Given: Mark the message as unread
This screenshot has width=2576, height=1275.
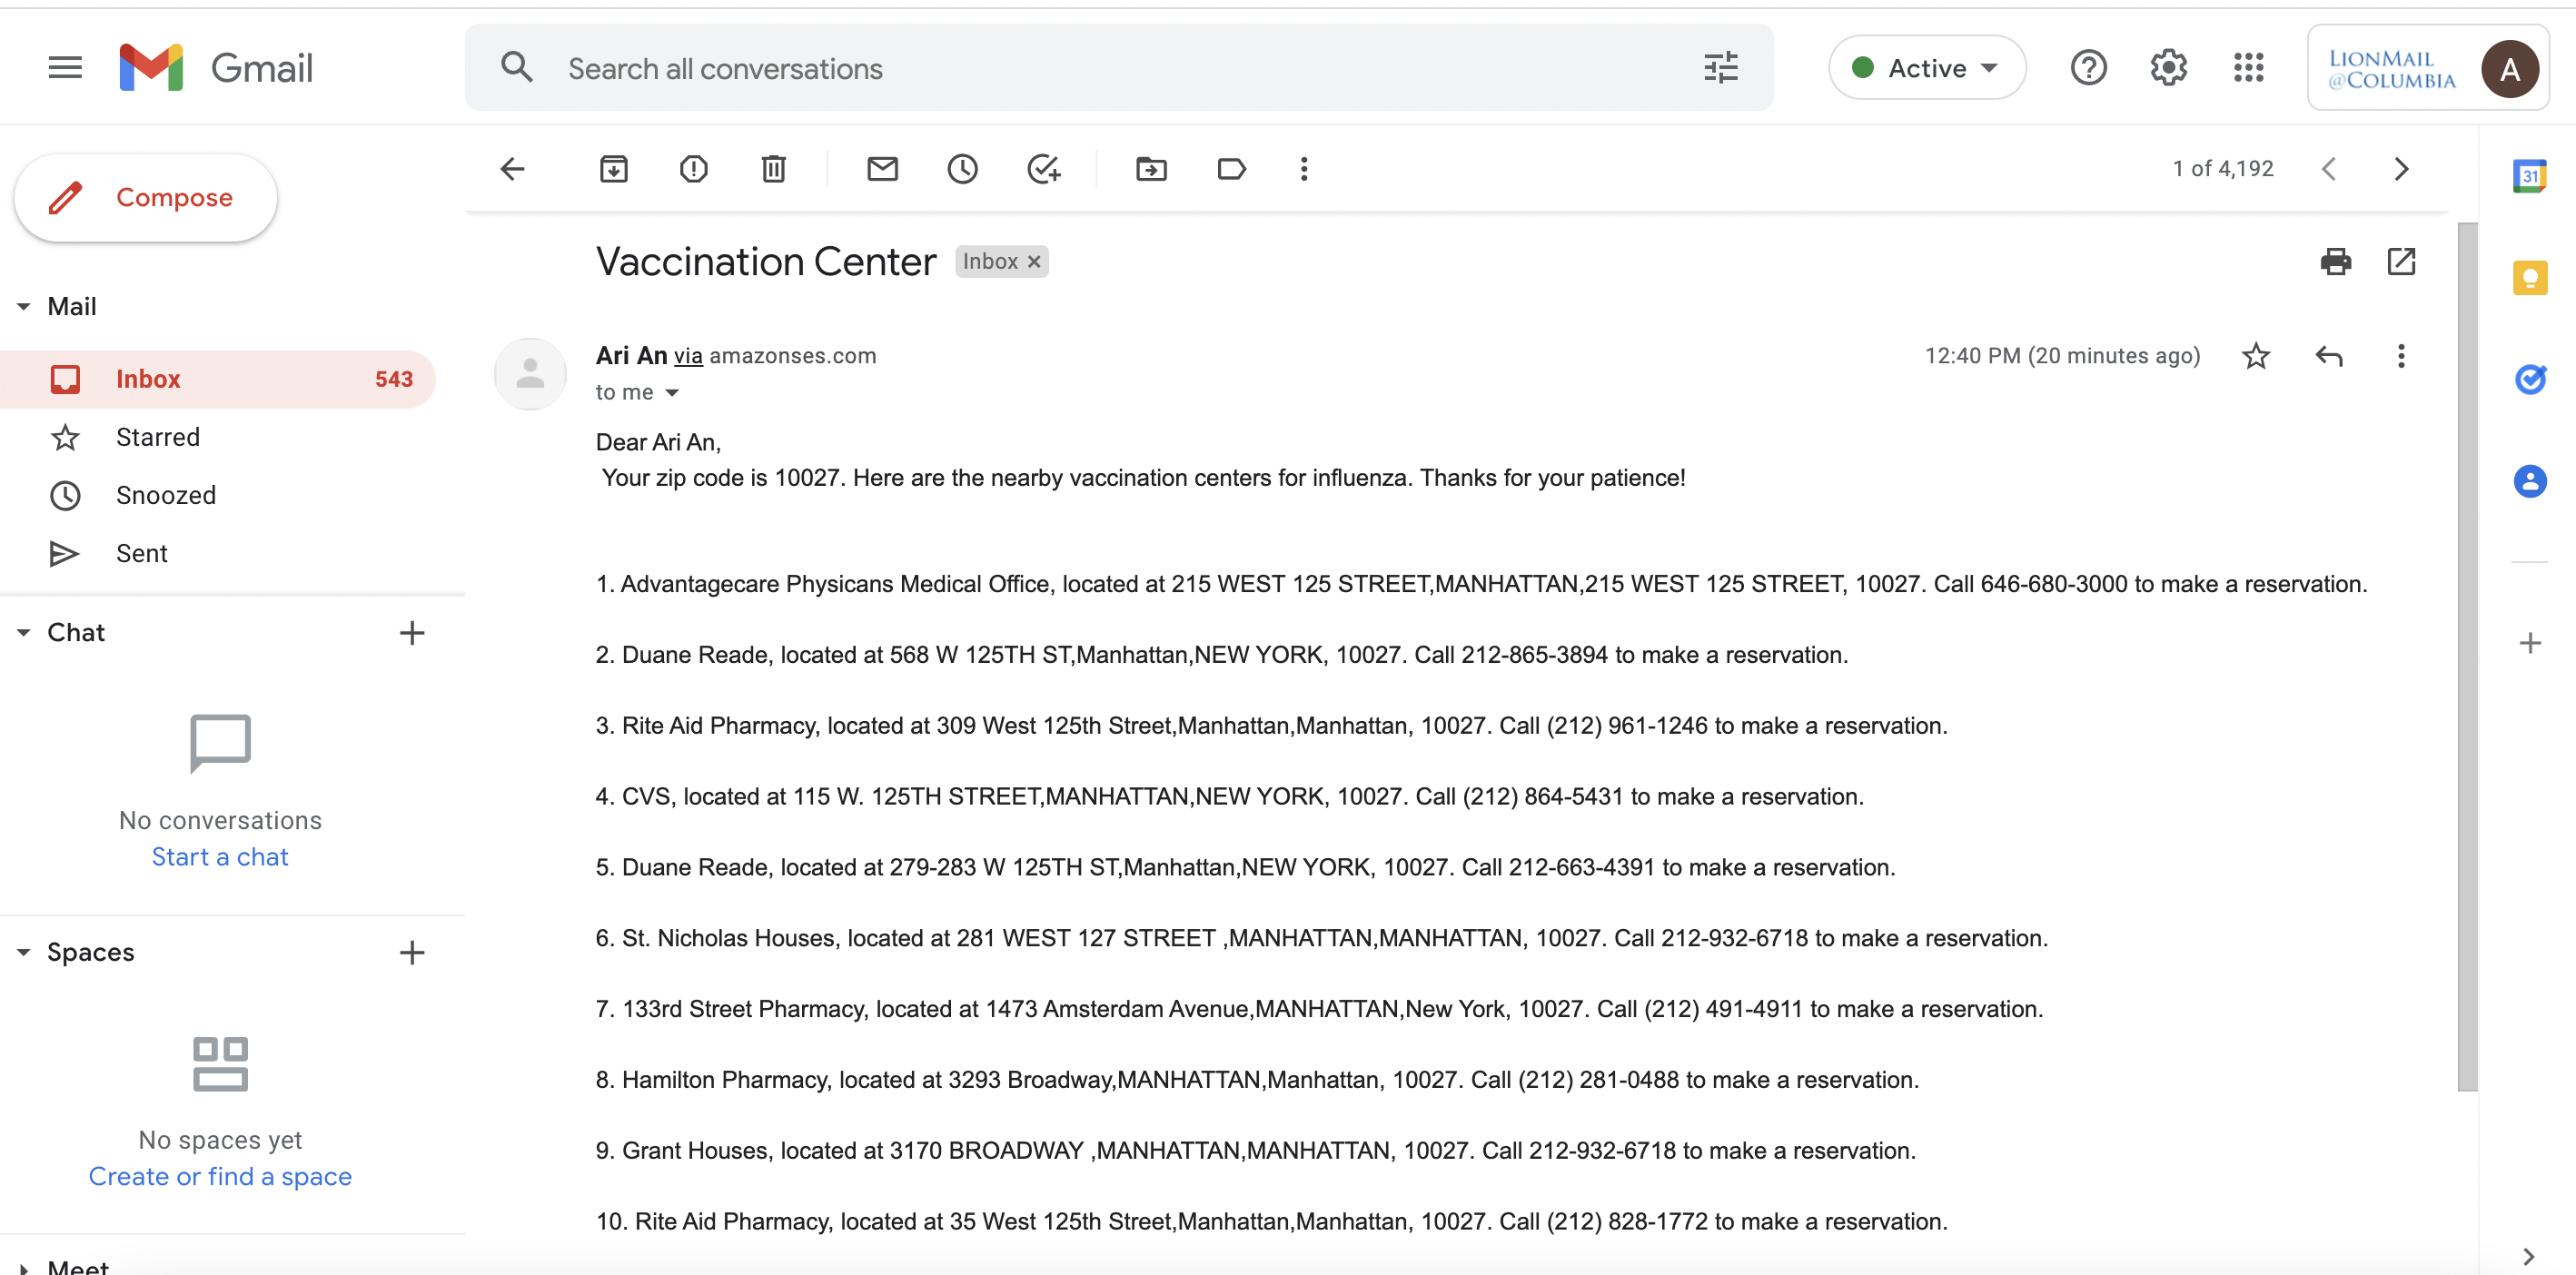Looking at the screenshot, I should 881,169.
